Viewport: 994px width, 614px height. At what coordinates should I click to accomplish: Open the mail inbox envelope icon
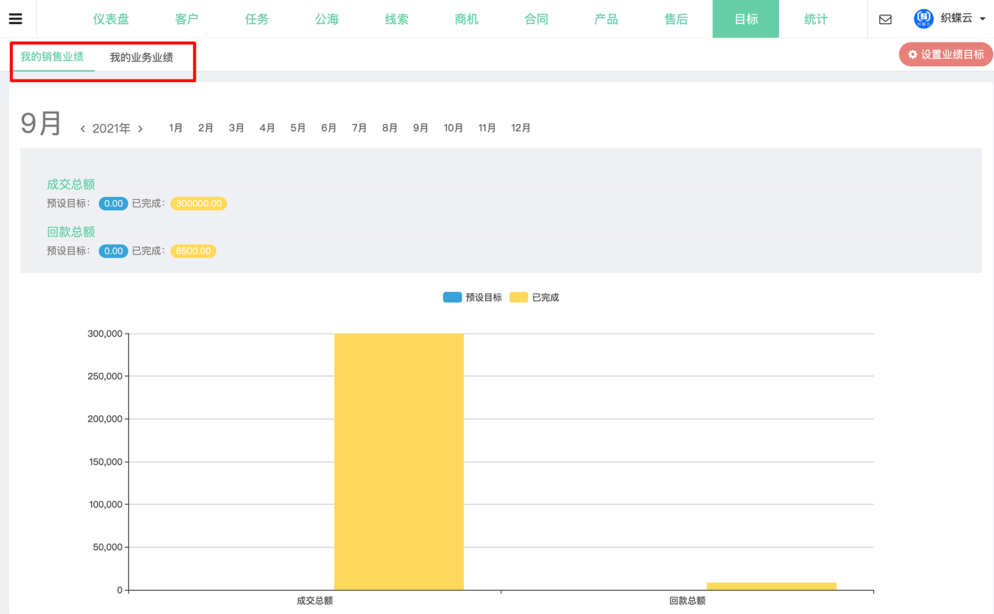tap(885, 19)
